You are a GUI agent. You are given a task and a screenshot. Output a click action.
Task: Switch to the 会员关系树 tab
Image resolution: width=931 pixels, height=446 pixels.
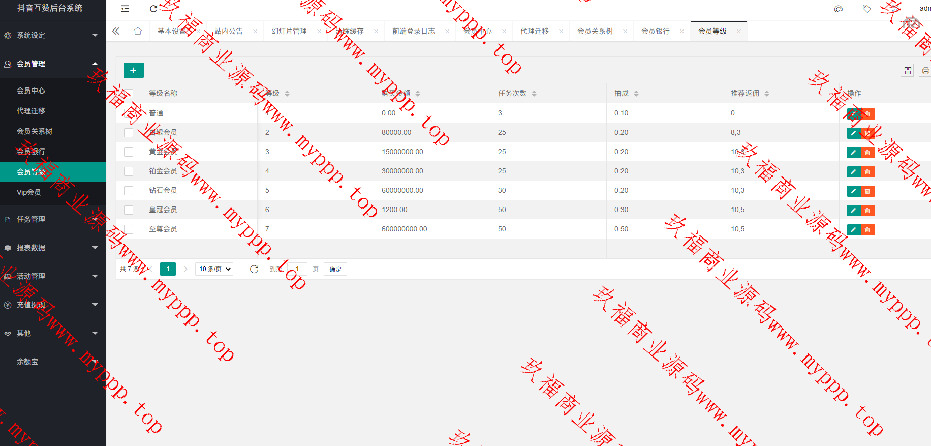[595, 31]
